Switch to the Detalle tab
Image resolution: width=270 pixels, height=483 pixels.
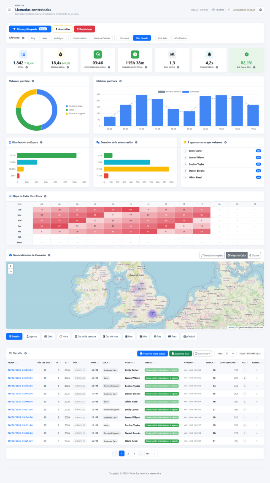point(14,336)
